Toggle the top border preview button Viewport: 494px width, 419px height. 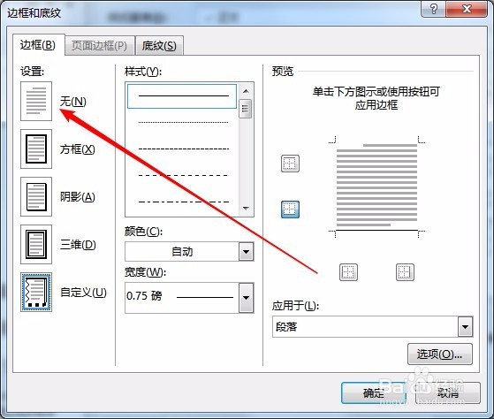290,164
